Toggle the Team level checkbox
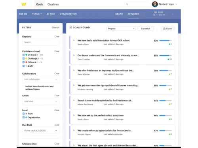This screenshot has width=198, height=148. 23,114
